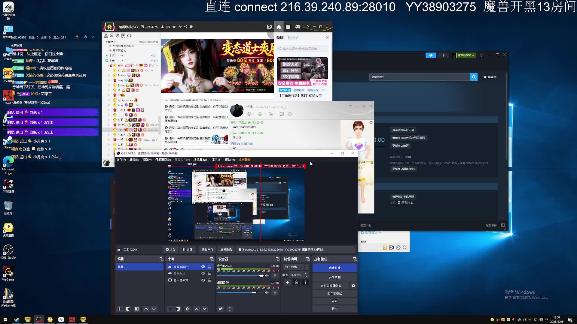The width and height of the screenshot is (577, 324).
Task: Hide the 文本 (GDI+) source
Action: (203, 267)
